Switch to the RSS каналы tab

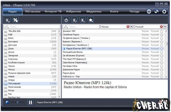pyautogui.click(x=33, y=12)
